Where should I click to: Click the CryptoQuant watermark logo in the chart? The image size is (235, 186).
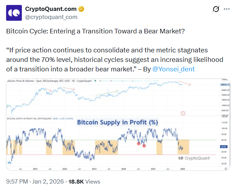193,158
